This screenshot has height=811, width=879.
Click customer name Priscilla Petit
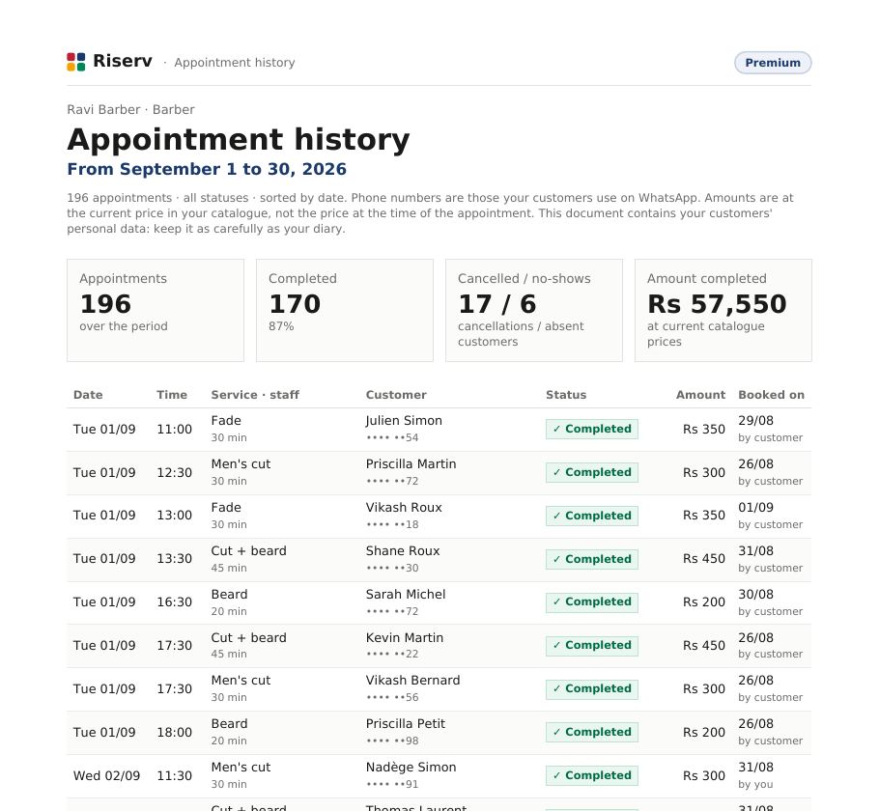click(406, 723)
